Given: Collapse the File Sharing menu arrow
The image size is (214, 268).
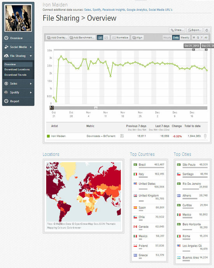Looking at the screenshot, I should click(31, 56).
